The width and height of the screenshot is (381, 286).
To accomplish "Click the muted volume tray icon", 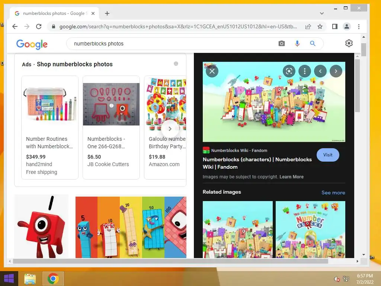I will (x=337, y=279).
